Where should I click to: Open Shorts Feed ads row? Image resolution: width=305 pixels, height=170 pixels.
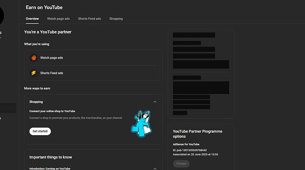point(93,73)
